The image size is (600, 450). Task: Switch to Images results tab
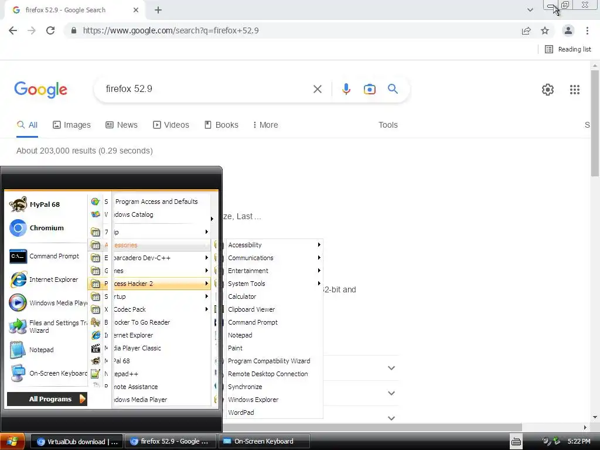(x=71, y=125)
